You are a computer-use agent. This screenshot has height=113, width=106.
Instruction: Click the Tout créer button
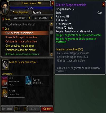coord(7,109)
